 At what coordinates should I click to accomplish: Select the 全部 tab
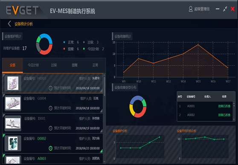pos(13,65)
